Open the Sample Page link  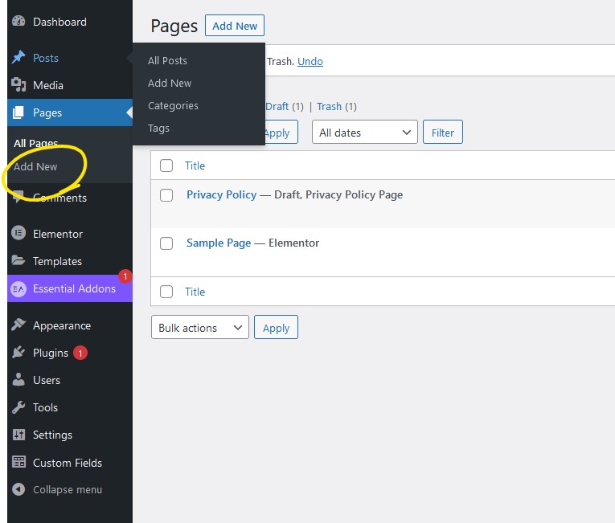click(x=219, y=243)
